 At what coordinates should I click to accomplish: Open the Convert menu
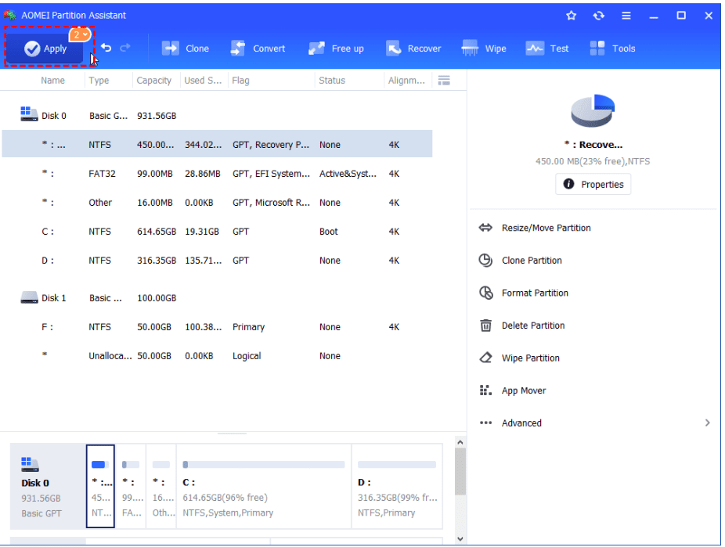pos(258,49)
